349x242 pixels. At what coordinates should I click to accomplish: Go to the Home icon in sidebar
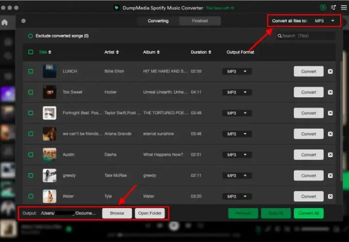4,22
